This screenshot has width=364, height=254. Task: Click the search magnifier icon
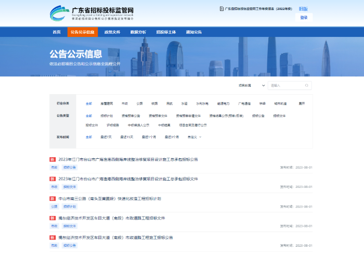tap(307, 85)
